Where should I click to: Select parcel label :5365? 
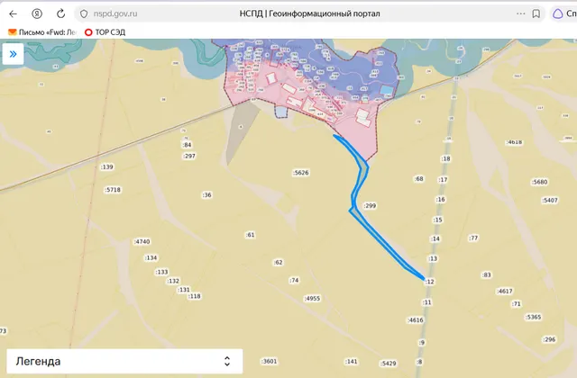click(x=533, y=317)
